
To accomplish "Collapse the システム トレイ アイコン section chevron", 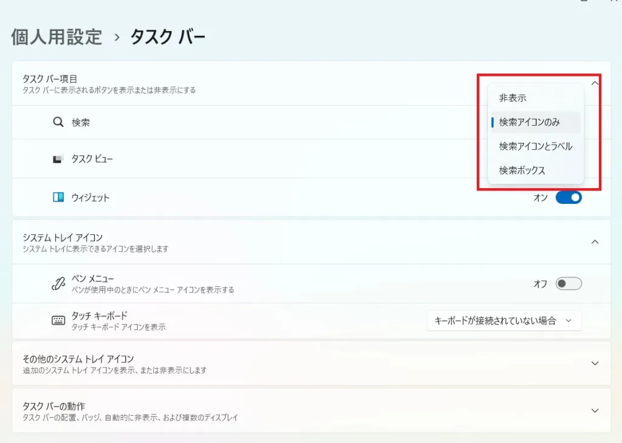I will point(595,242).
